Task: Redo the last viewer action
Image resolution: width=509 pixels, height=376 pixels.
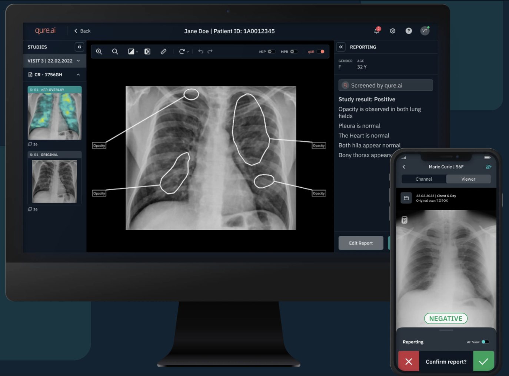Action: click(210, 51)
